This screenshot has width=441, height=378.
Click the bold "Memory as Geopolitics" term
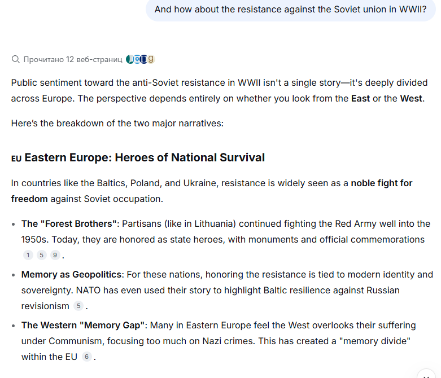click(72, 274)
